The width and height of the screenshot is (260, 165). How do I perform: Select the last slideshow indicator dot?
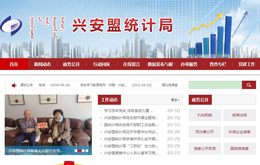pos(87,151)
